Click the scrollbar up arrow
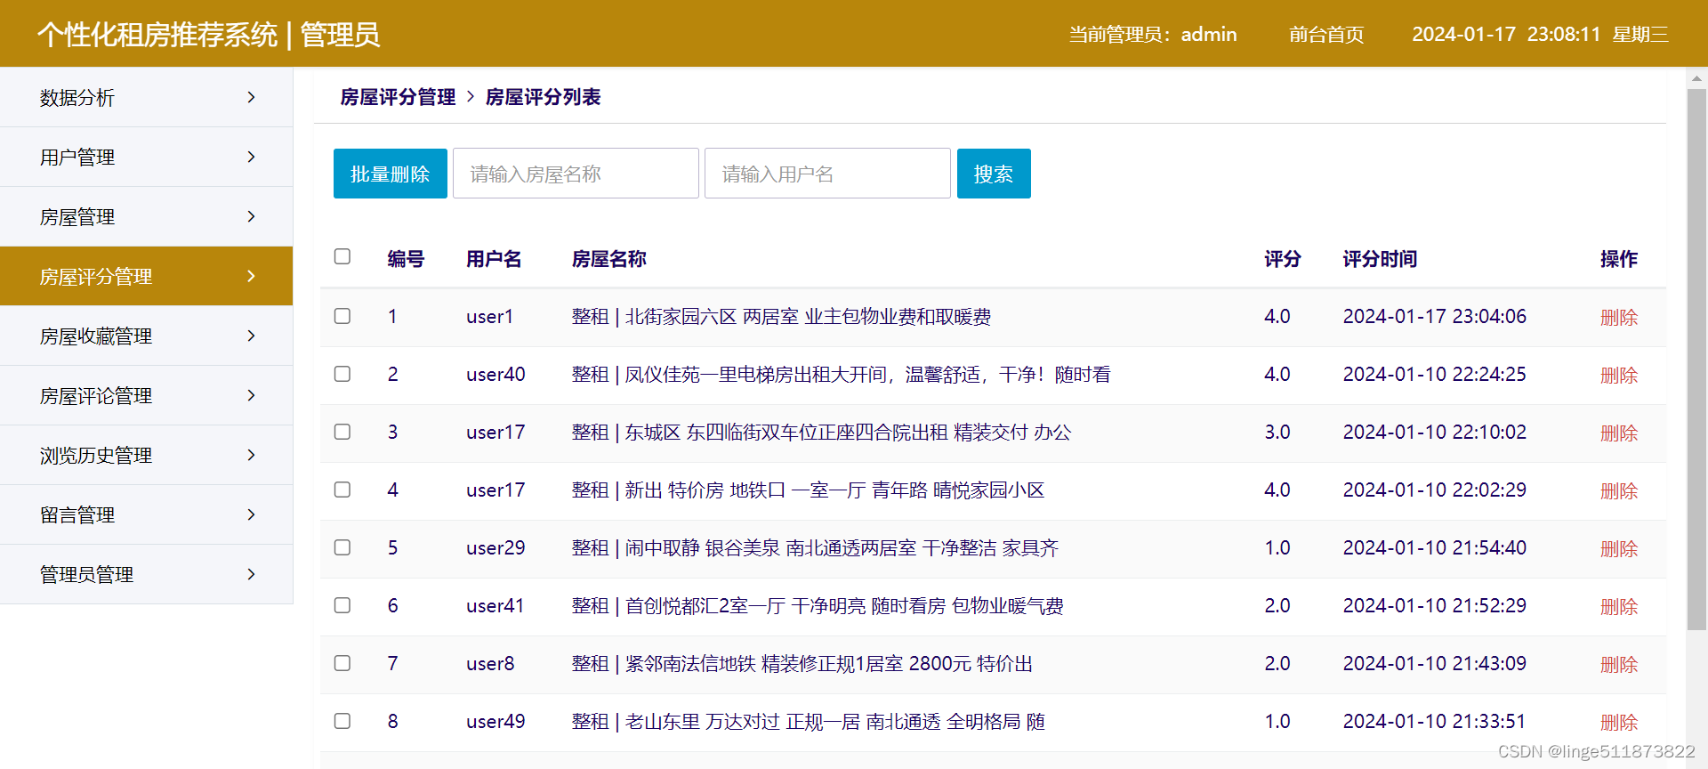 click(1696, 78)
